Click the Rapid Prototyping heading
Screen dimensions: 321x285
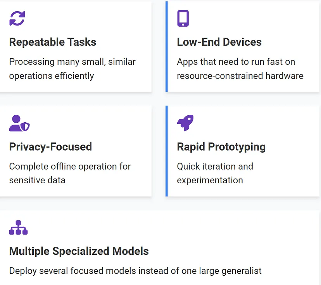click(x=221, y=147)
